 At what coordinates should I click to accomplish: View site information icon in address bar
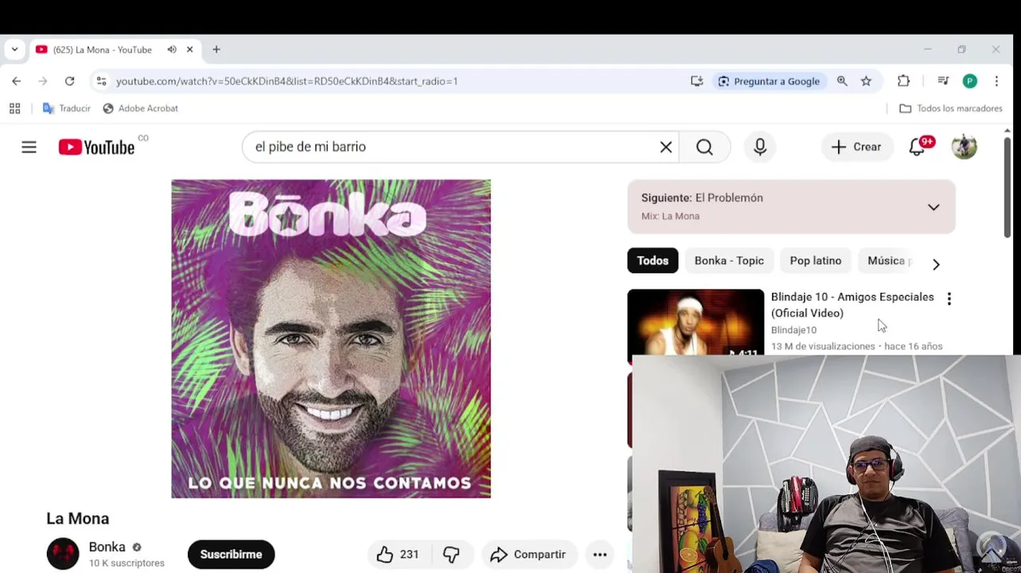coord(101,81)
